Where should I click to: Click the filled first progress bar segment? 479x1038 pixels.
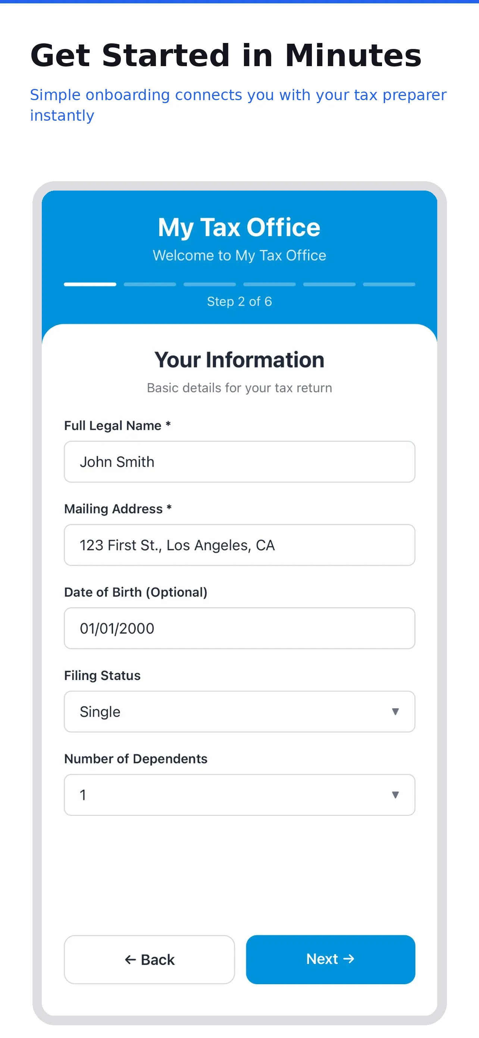click(90, 284)
